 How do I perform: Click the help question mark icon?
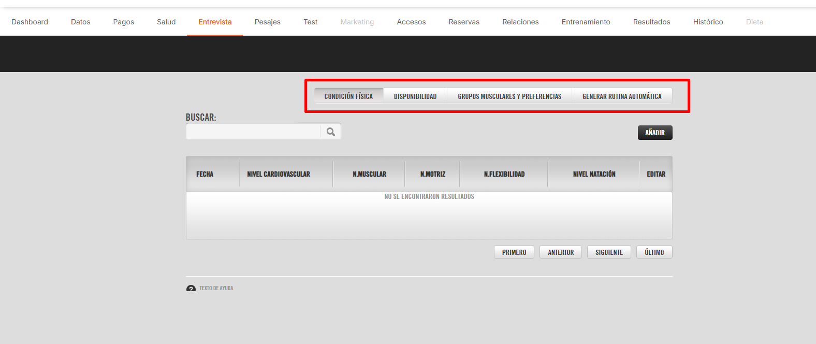[x=191, y=289]
